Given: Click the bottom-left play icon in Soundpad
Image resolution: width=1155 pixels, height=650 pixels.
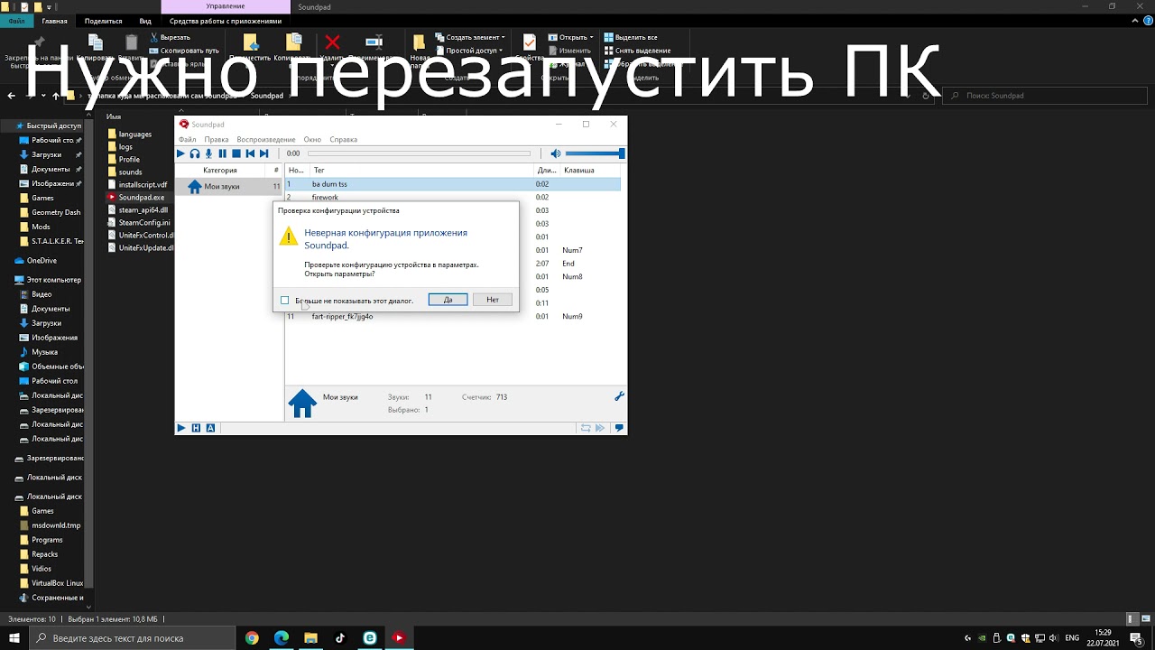Looking at the screenshot, I should pos(181,428).
